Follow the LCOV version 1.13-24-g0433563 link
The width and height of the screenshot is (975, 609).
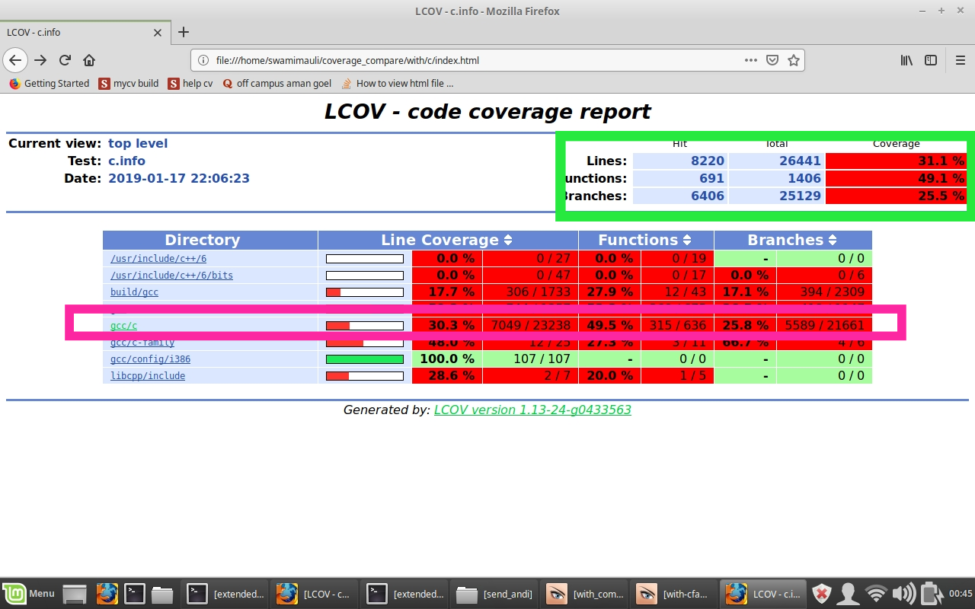532,410
